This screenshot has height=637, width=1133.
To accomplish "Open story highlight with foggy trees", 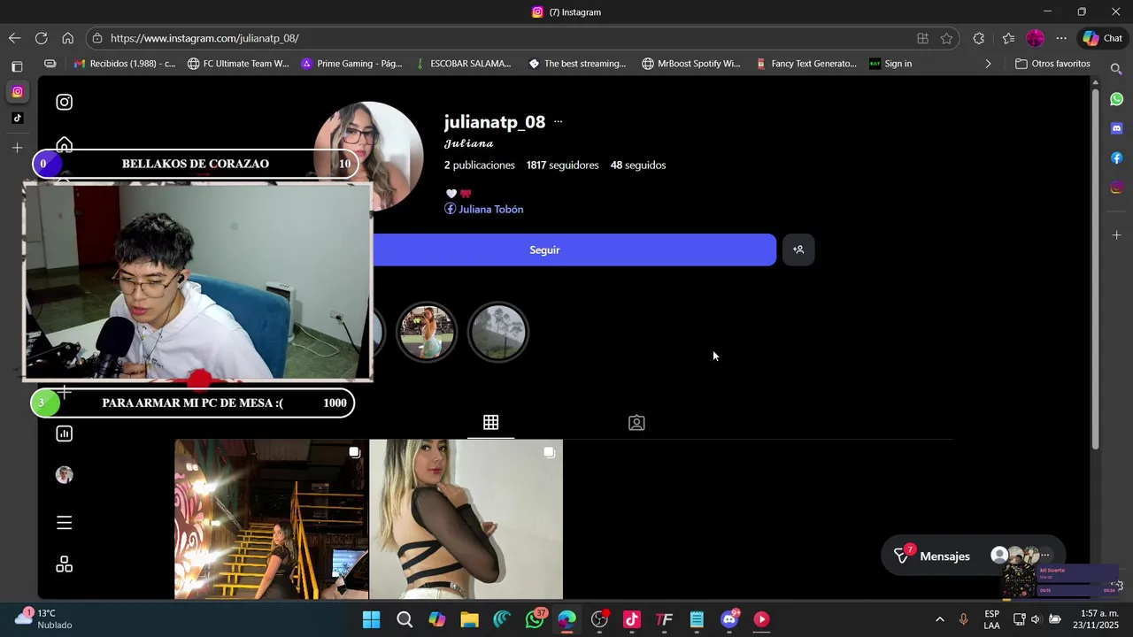I will click(x=498, y=333).
